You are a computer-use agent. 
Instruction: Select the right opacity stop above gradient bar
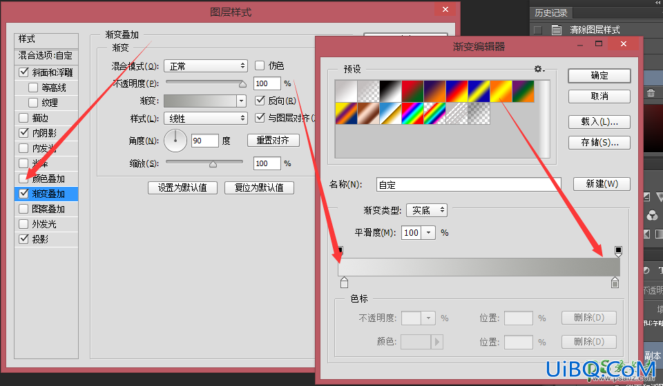pyautogui.click(x=618, y=252)
